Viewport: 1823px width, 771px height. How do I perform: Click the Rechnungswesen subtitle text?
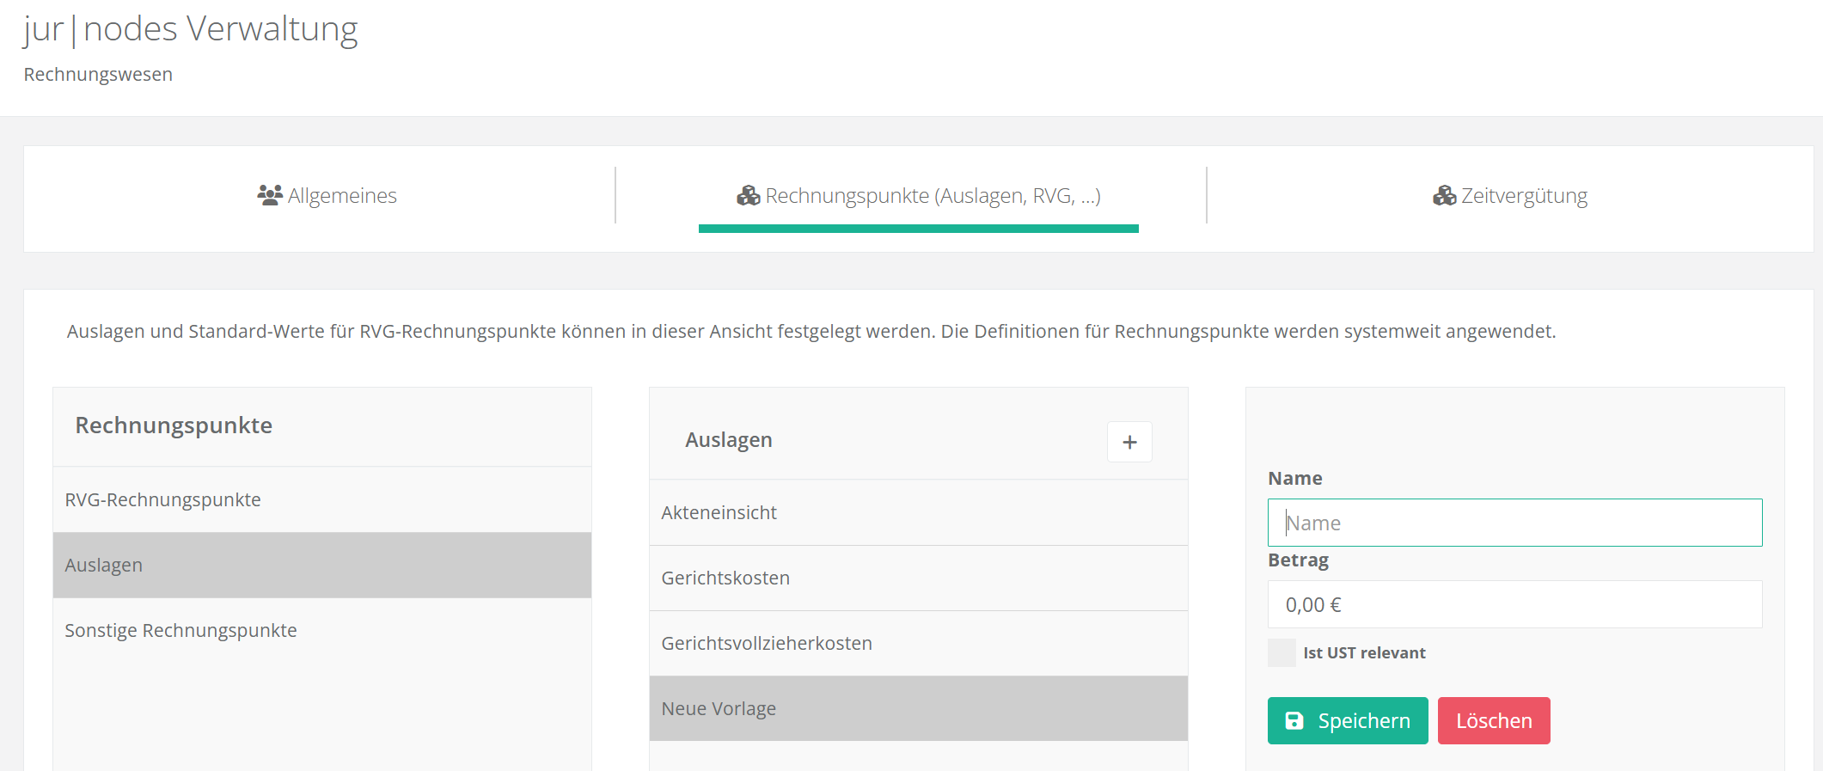coord(98,75)
